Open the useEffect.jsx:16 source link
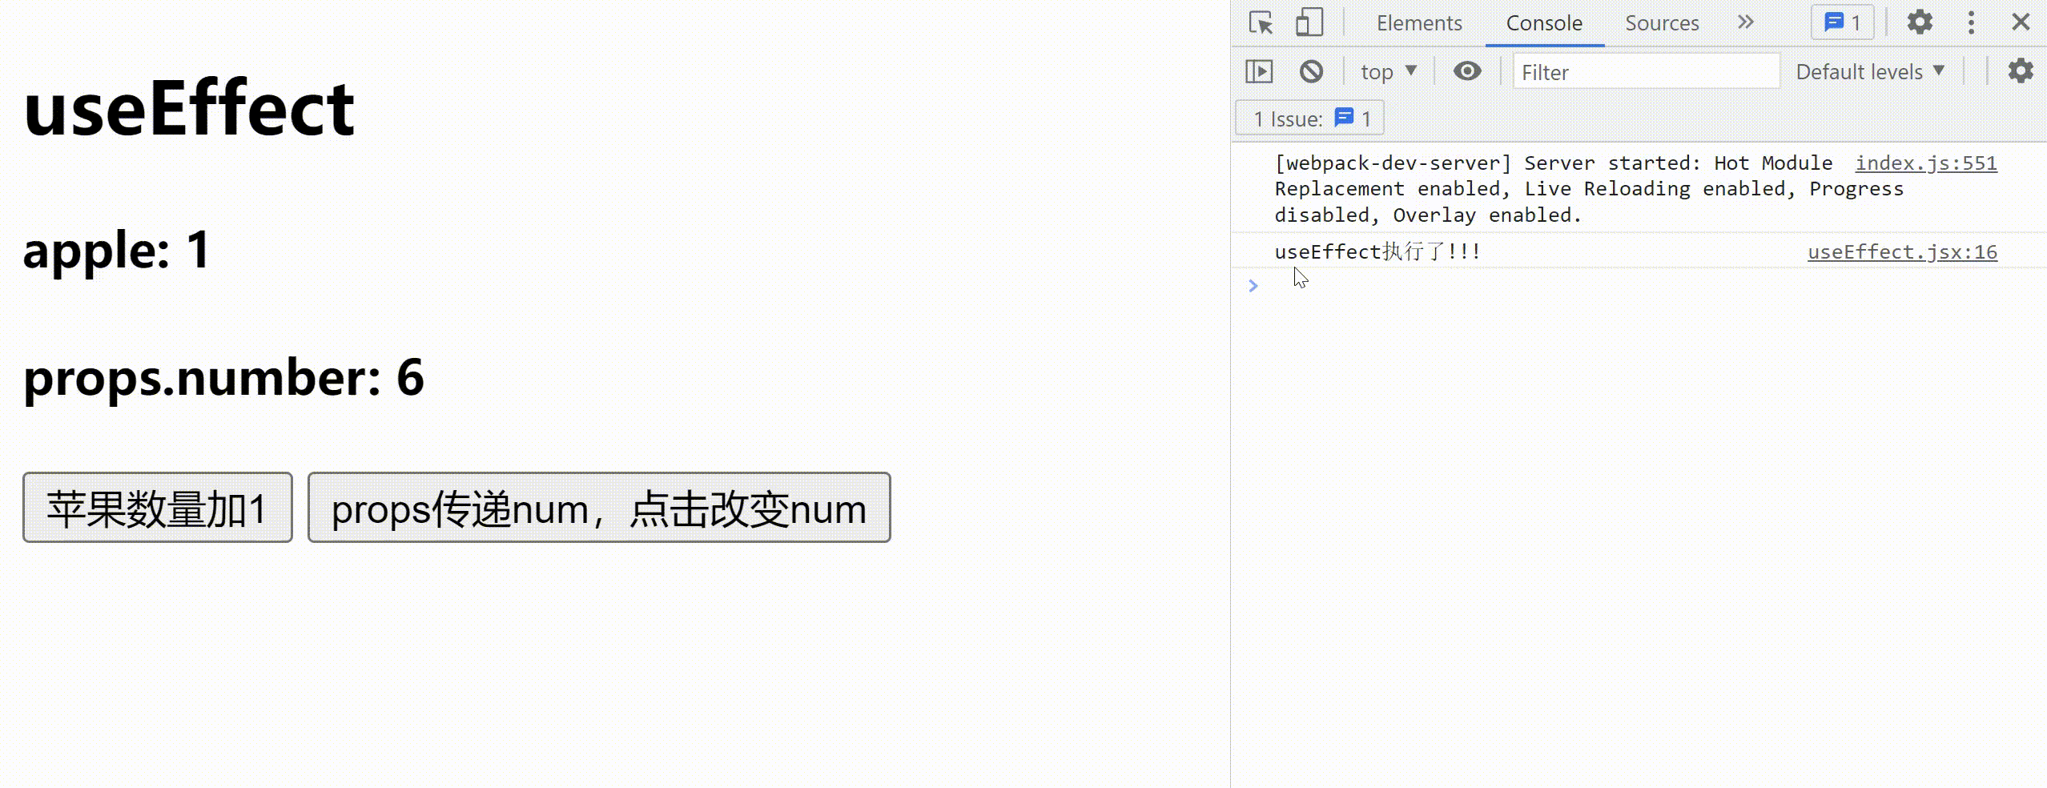Screen dimensions: 2047x788 1902,252
